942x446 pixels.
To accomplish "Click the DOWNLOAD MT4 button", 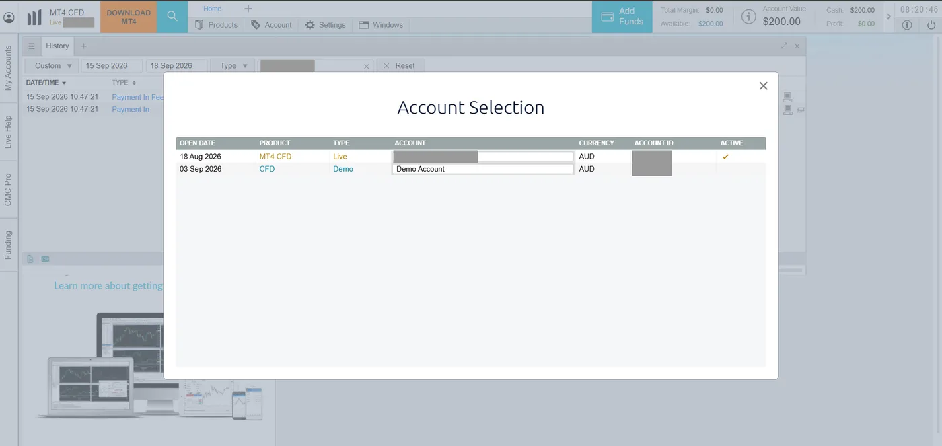I will click(x=129, y=17).
